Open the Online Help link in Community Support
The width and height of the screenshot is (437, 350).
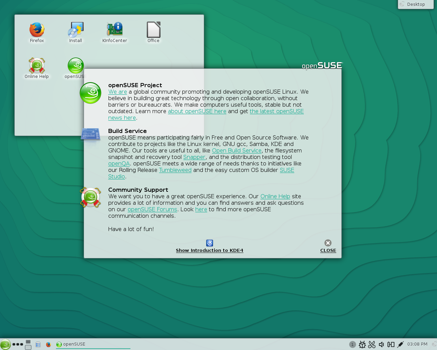275,196
